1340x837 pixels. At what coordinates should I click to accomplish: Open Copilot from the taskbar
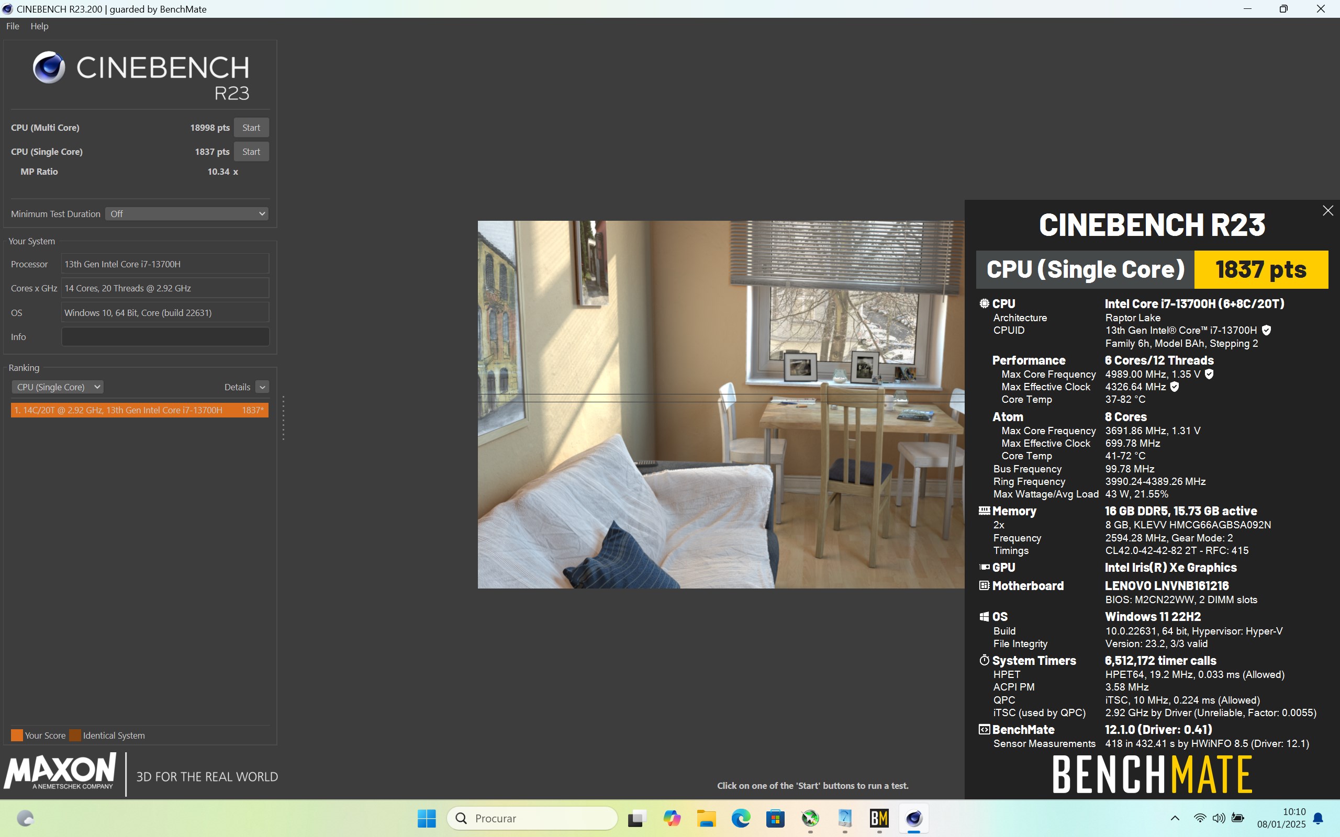pyautogui.click(x=672, y=818)
